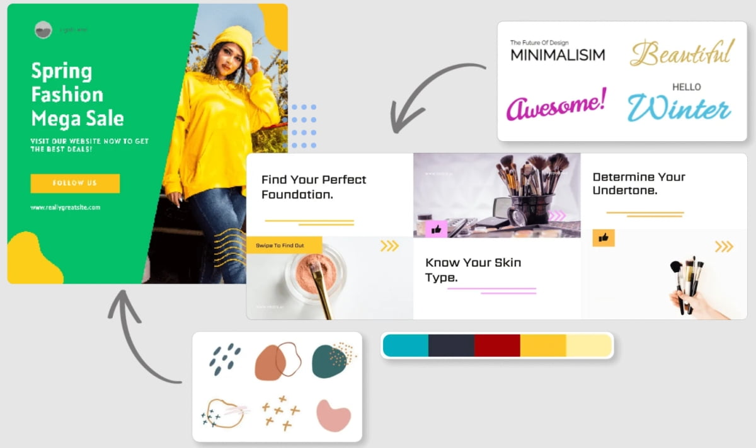Pick the dark red color swatch
Viewport: 756px width, 448px height.
[x=497, y=346]
